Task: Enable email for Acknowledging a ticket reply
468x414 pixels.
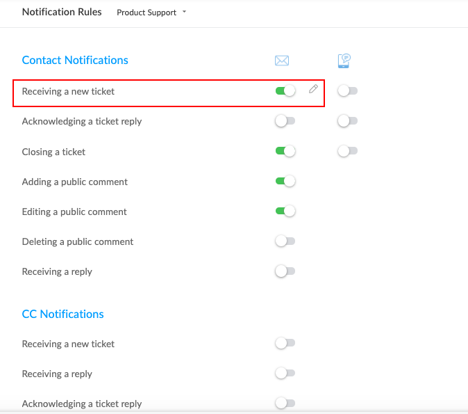Action: tap(285, 121)
